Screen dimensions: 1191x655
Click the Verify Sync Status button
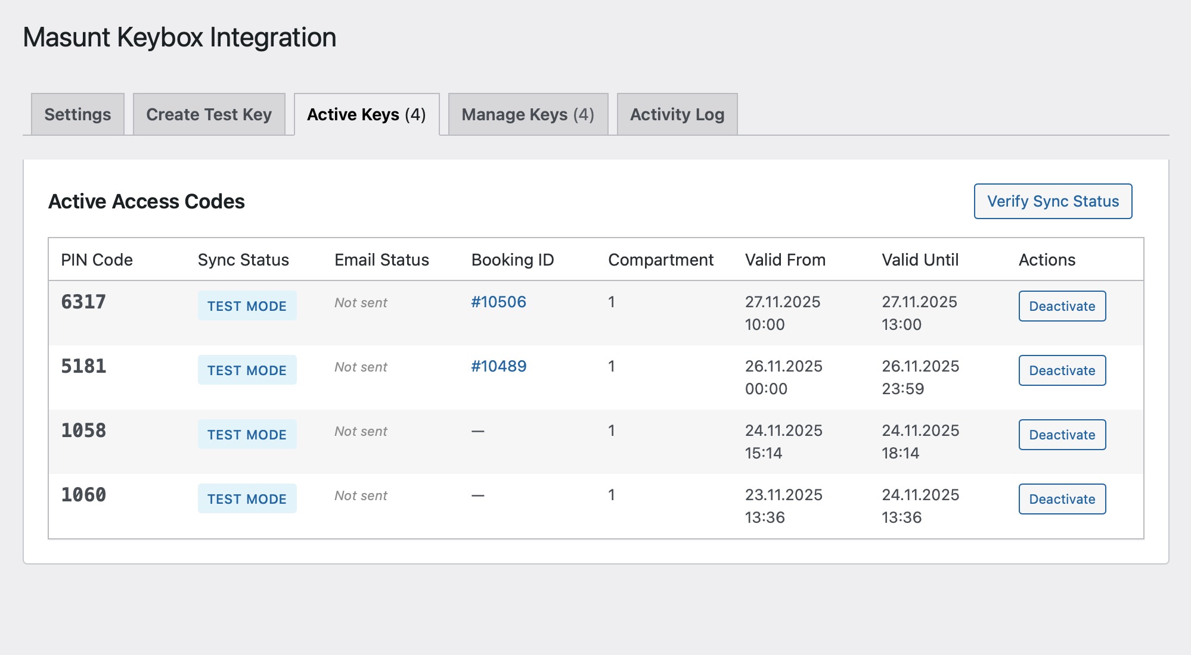(x=1052, y=201)
